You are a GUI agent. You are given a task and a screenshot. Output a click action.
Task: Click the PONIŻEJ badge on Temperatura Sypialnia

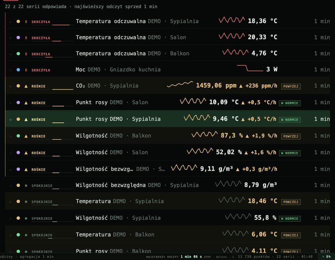pyautogui.click(x=291, y=202)
